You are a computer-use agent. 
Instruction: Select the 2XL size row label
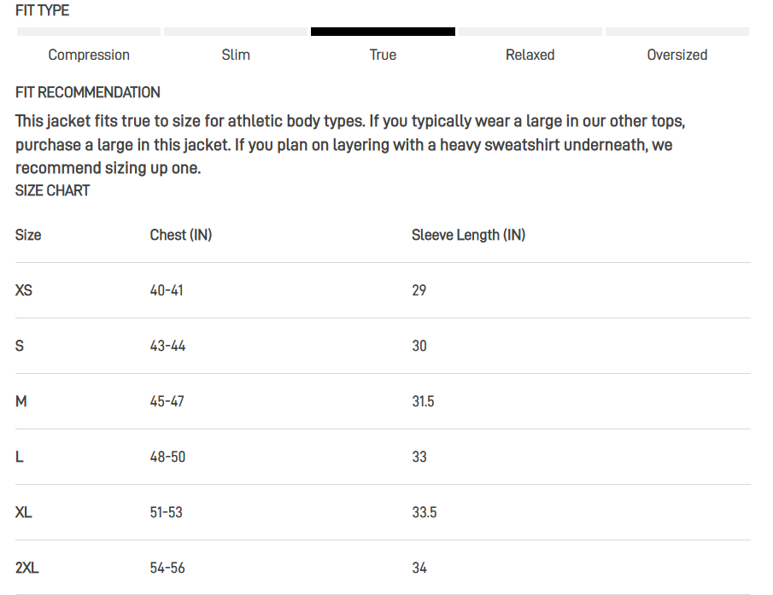26,568
